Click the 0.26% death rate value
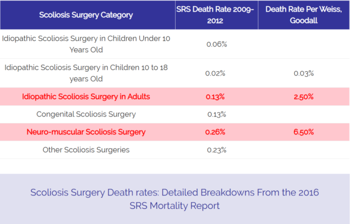 click(215, 132)
